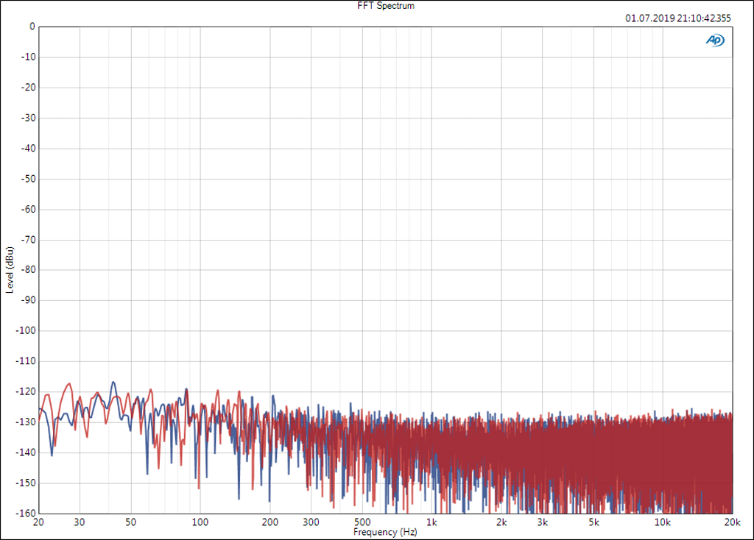Screen dimensions: 754x540
Task: Select the 200 frequency axis tick label
Action: coord(270,522)
